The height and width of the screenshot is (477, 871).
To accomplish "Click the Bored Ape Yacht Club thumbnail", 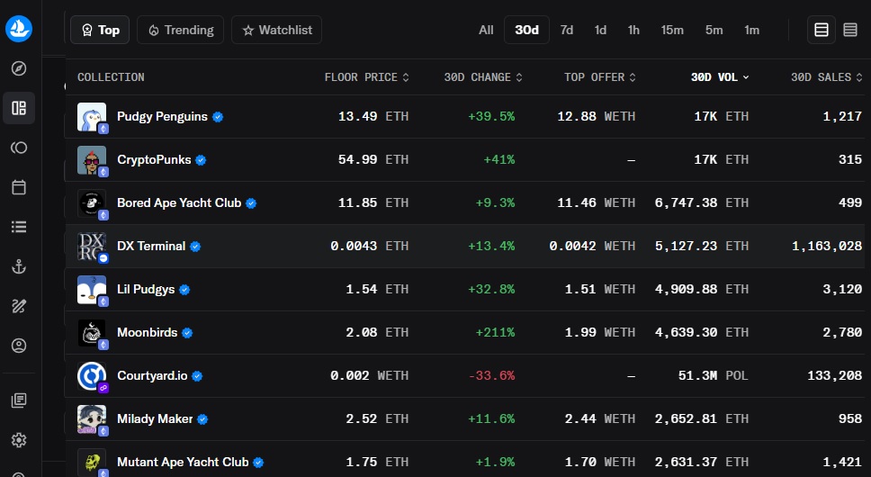I will click(x=92, y=203).
